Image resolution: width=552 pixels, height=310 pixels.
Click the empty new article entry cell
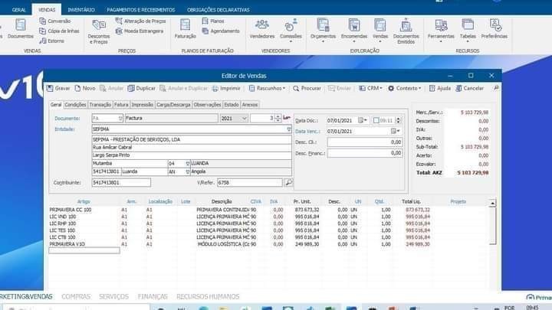click(x=84, y=250)
